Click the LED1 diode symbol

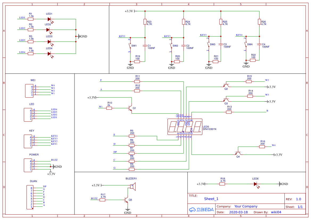pyautogui.click(x=49, y=19)
